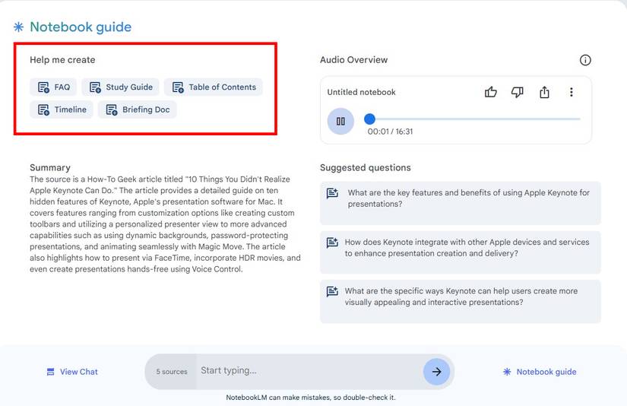Click the thumbs up icon
This screenshot has width=627, height=406.
click(x=491, y=92)
